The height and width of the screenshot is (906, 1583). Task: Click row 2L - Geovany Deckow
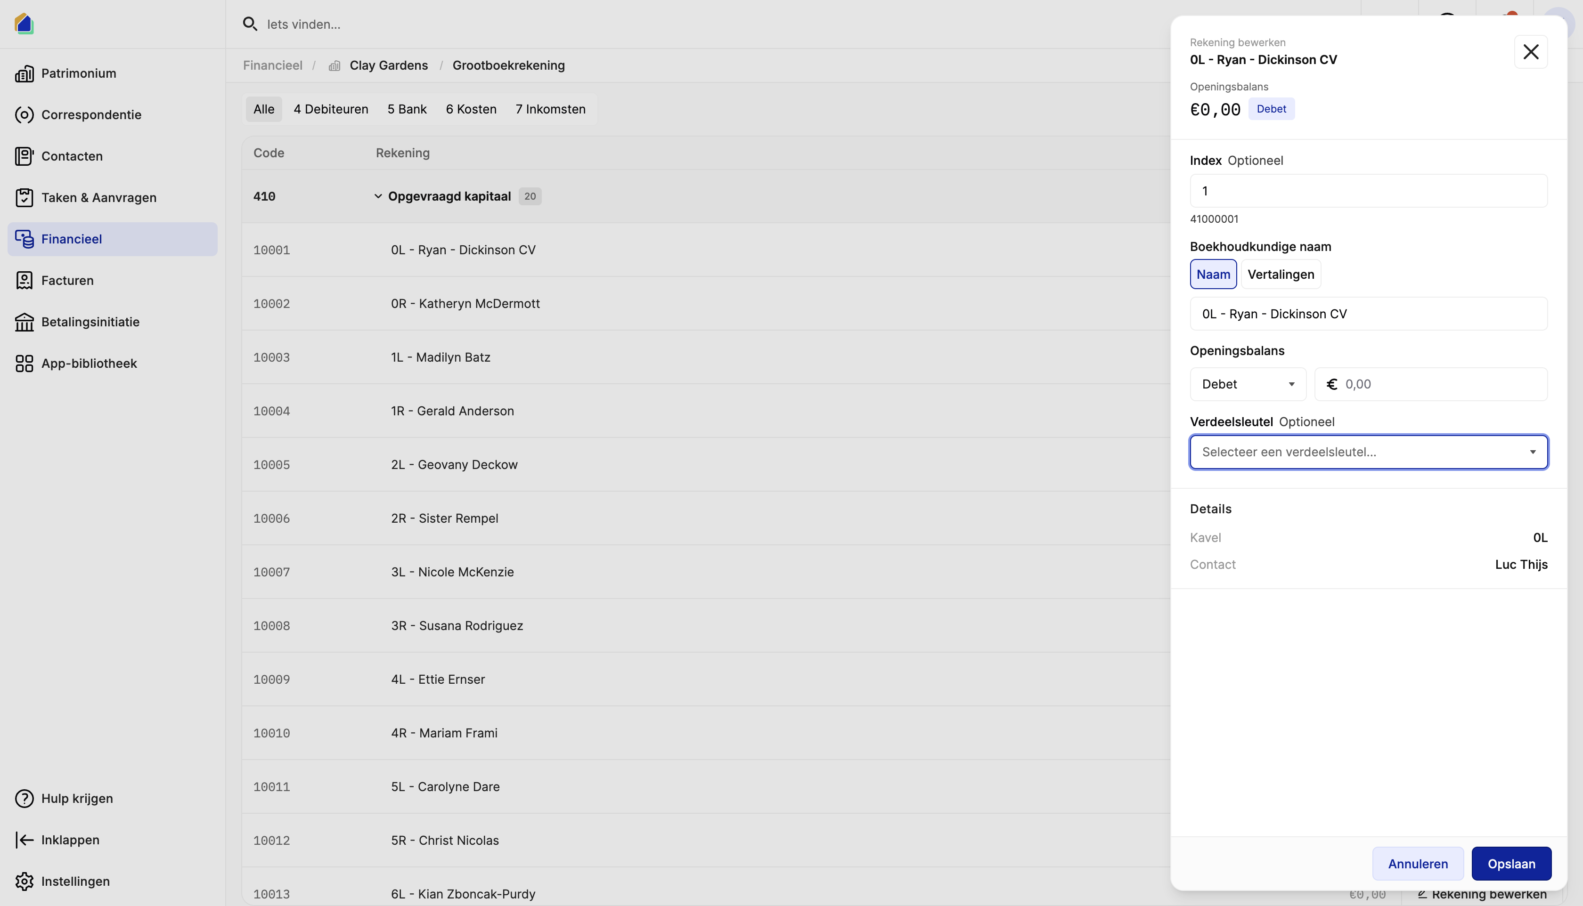706,465
